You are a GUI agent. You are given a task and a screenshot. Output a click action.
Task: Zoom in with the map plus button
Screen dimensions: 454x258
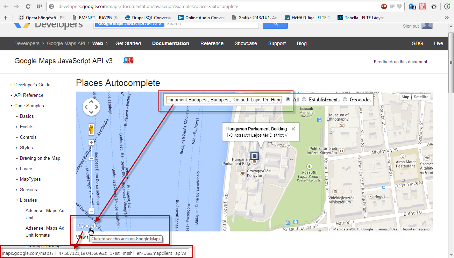(91, 143)
